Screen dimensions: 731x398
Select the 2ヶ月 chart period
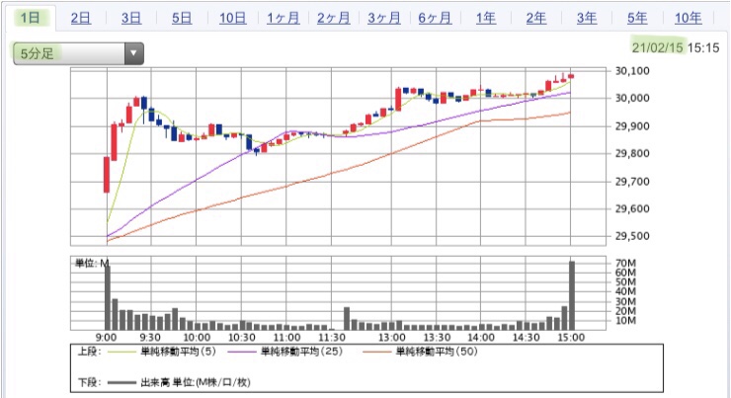click(x=333, y=18)
